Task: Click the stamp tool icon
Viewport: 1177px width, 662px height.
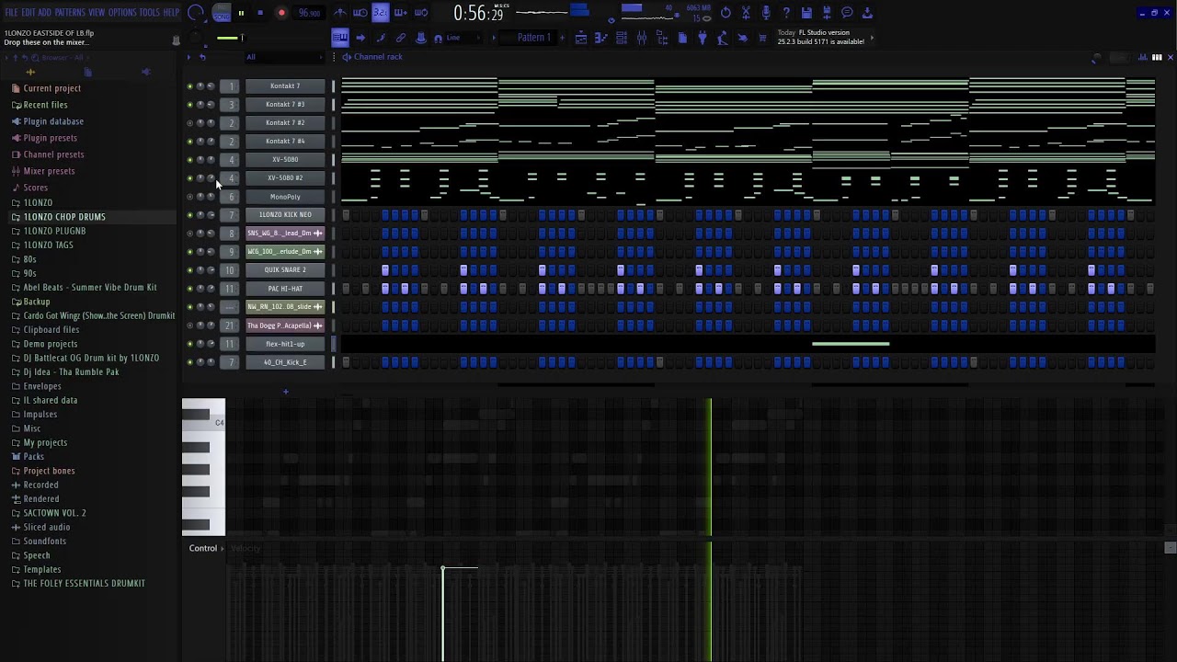Action: click(420, 38)
